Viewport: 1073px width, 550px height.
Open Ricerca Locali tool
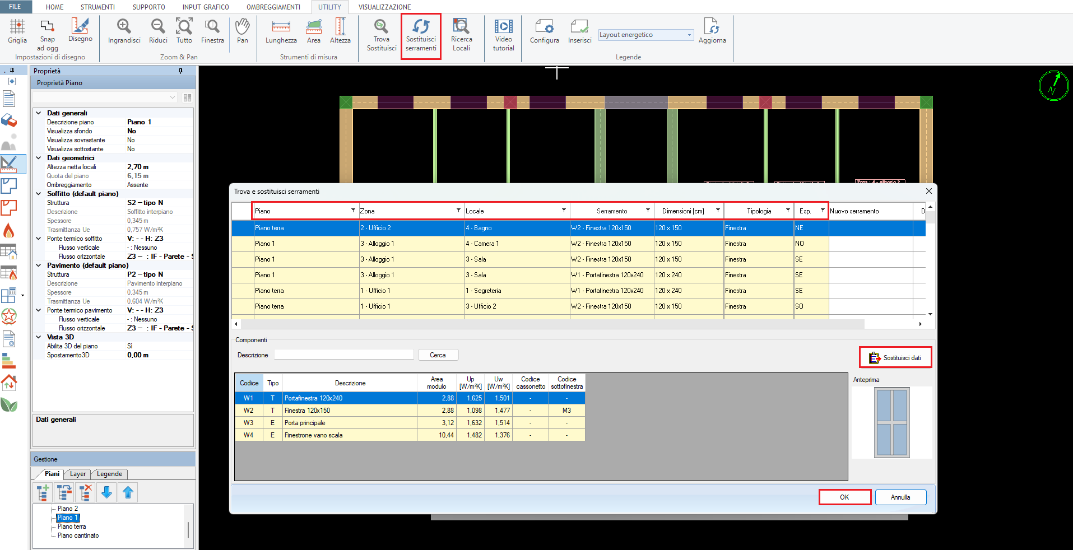click(x=461, y=35)
